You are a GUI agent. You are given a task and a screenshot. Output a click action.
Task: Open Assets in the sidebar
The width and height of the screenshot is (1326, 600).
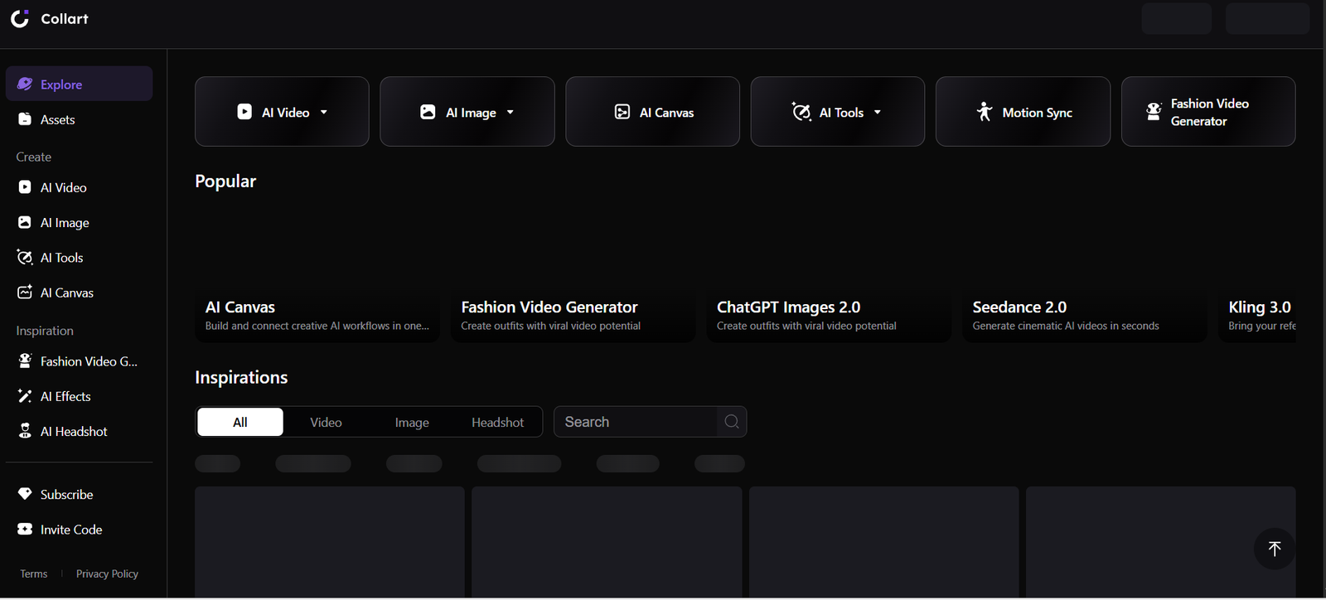(79, 119)
